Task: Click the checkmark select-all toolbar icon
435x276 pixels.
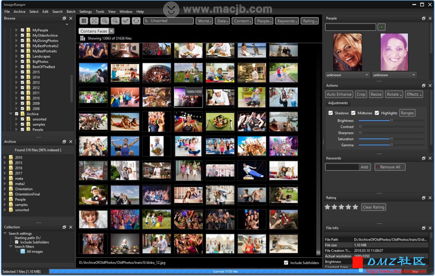Action: (125, 21)
